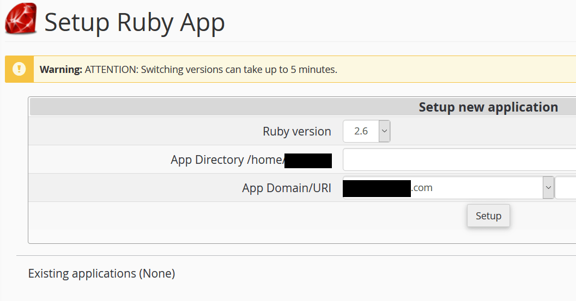Click the URI input box beside domain dropdown
Screen dimensions: 576x301
click(566, 188)
